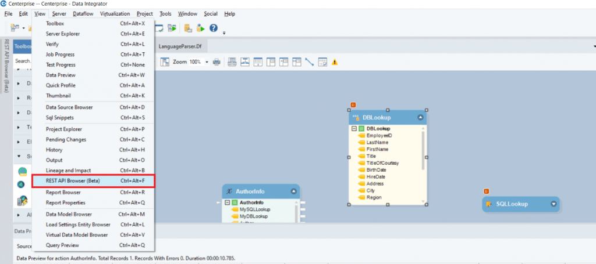Click the auto layout diagram icon
Screen dimensions: 596x264
[x=244, y=62]
